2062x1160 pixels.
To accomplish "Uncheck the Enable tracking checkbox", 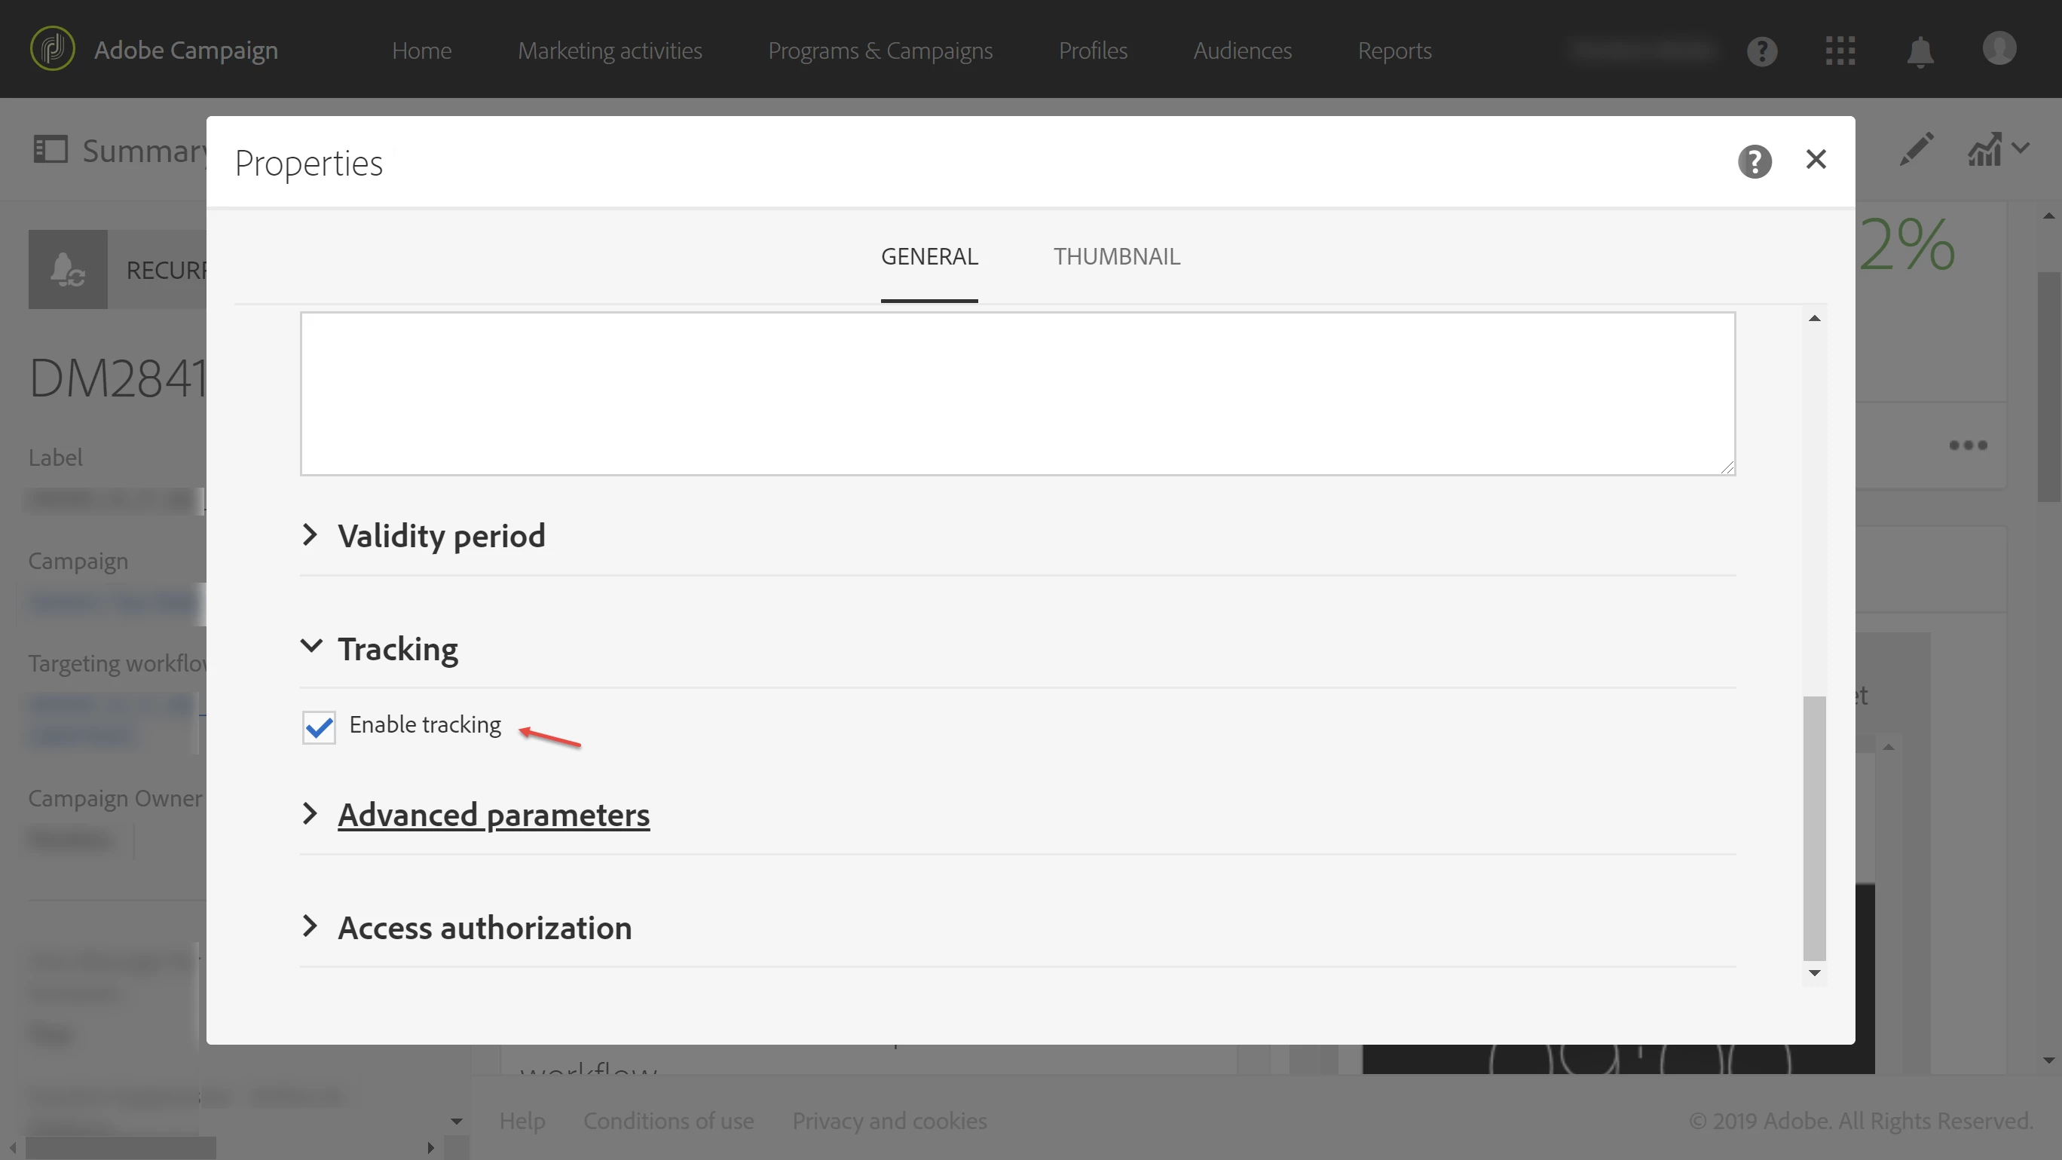I will point(319,727).
